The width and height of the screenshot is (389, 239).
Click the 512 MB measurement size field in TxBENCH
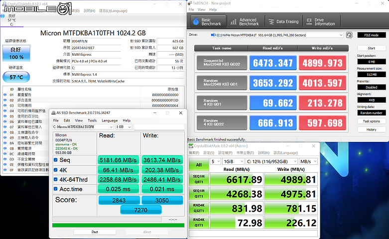[372, 74]
